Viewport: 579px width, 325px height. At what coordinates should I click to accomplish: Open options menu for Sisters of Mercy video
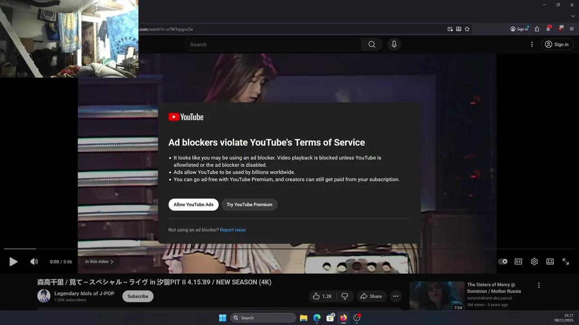(x=539, y=285)
